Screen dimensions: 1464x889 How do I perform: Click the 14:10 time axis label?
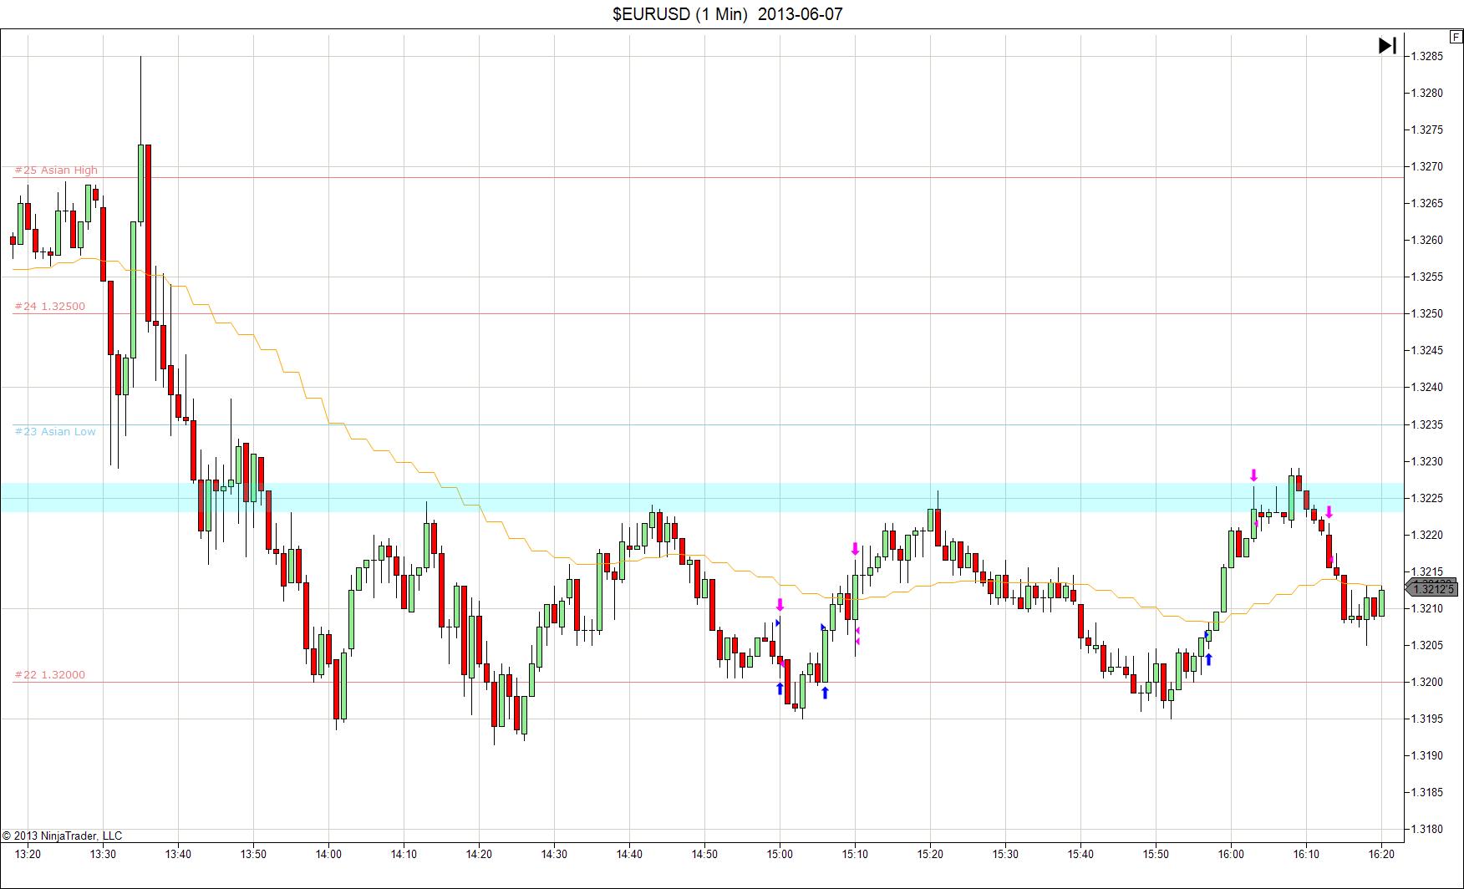404,855
